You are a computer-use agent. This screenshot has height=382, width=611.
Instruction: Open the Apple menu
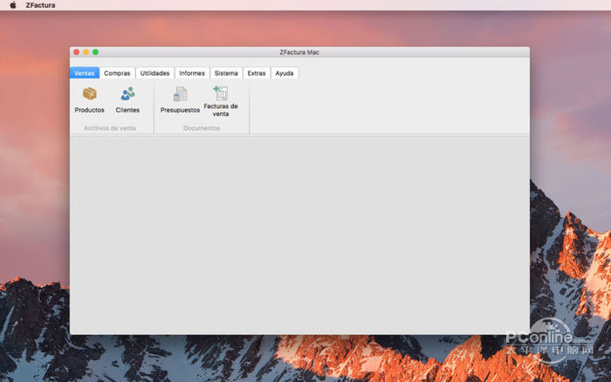[x=13, y=5]
